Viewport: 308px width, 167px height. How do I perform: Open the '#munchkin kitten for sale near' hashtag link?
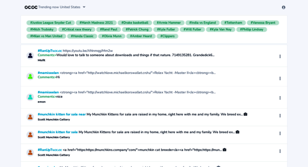point(62,114)
